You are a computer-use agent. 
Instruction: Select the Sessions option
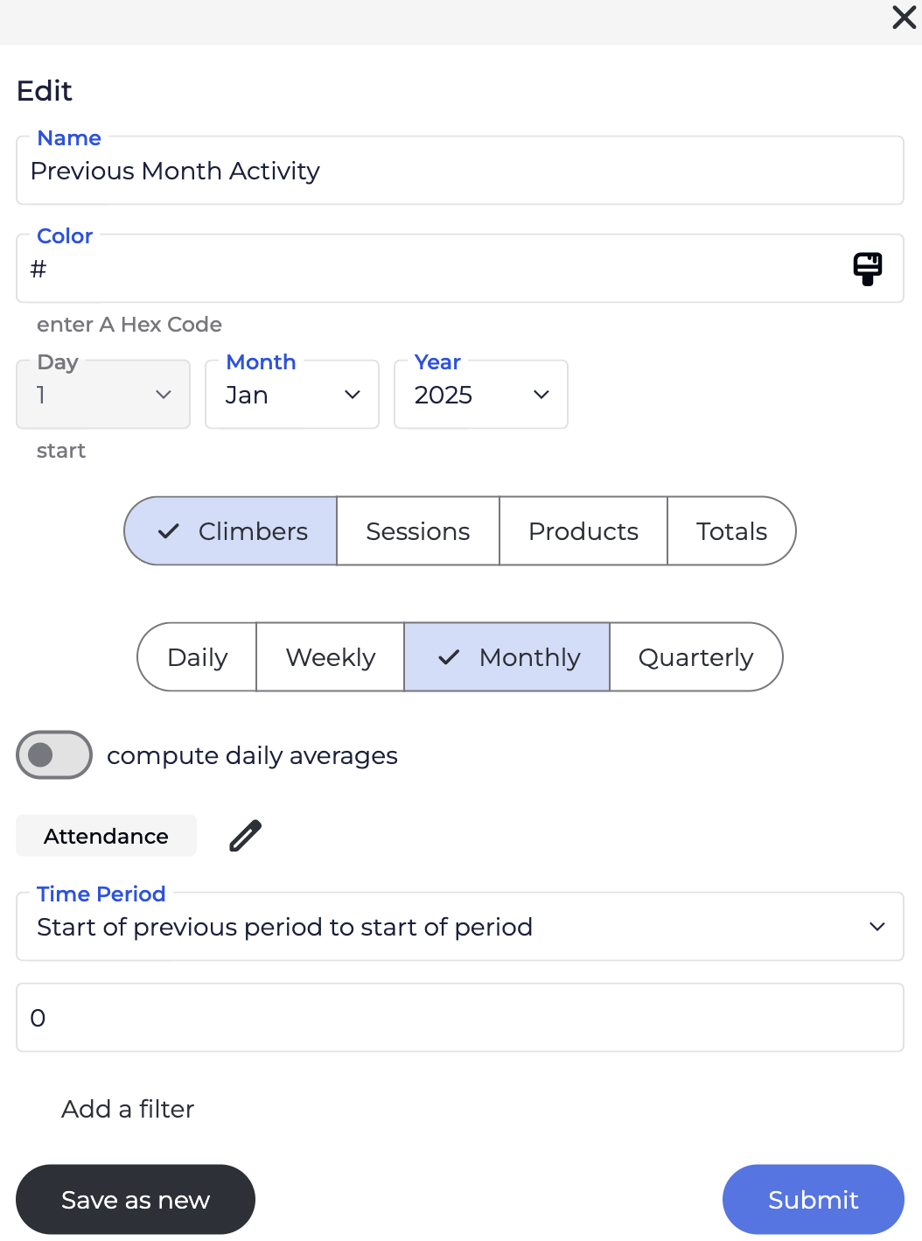point(417,531)
